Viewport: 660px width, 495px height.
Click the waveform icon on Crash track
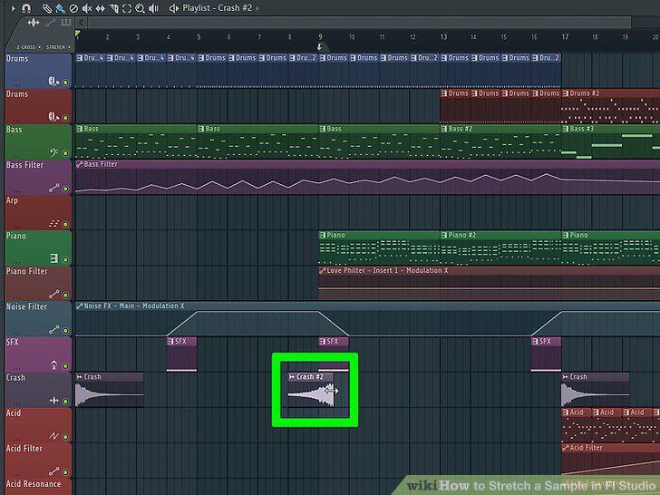[53, 400]
